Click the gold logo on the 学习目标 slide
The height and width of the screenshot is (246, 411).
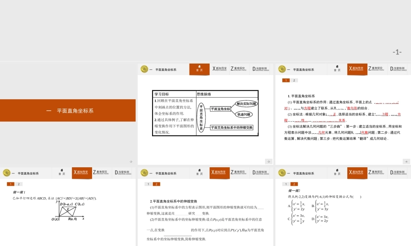coord(144,70)
